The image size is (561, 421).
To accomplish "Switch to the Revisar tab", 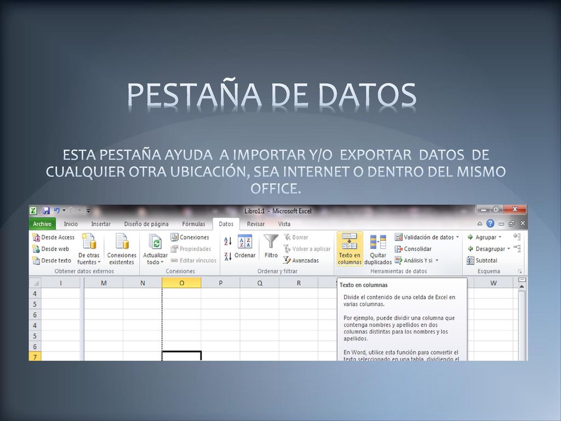I will pos(256,224).
